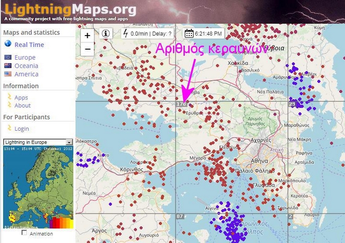This screenshot has height=243, width=345.
Task: Click the LightningMaps.org site logo
Action: (x=71, y=9)
